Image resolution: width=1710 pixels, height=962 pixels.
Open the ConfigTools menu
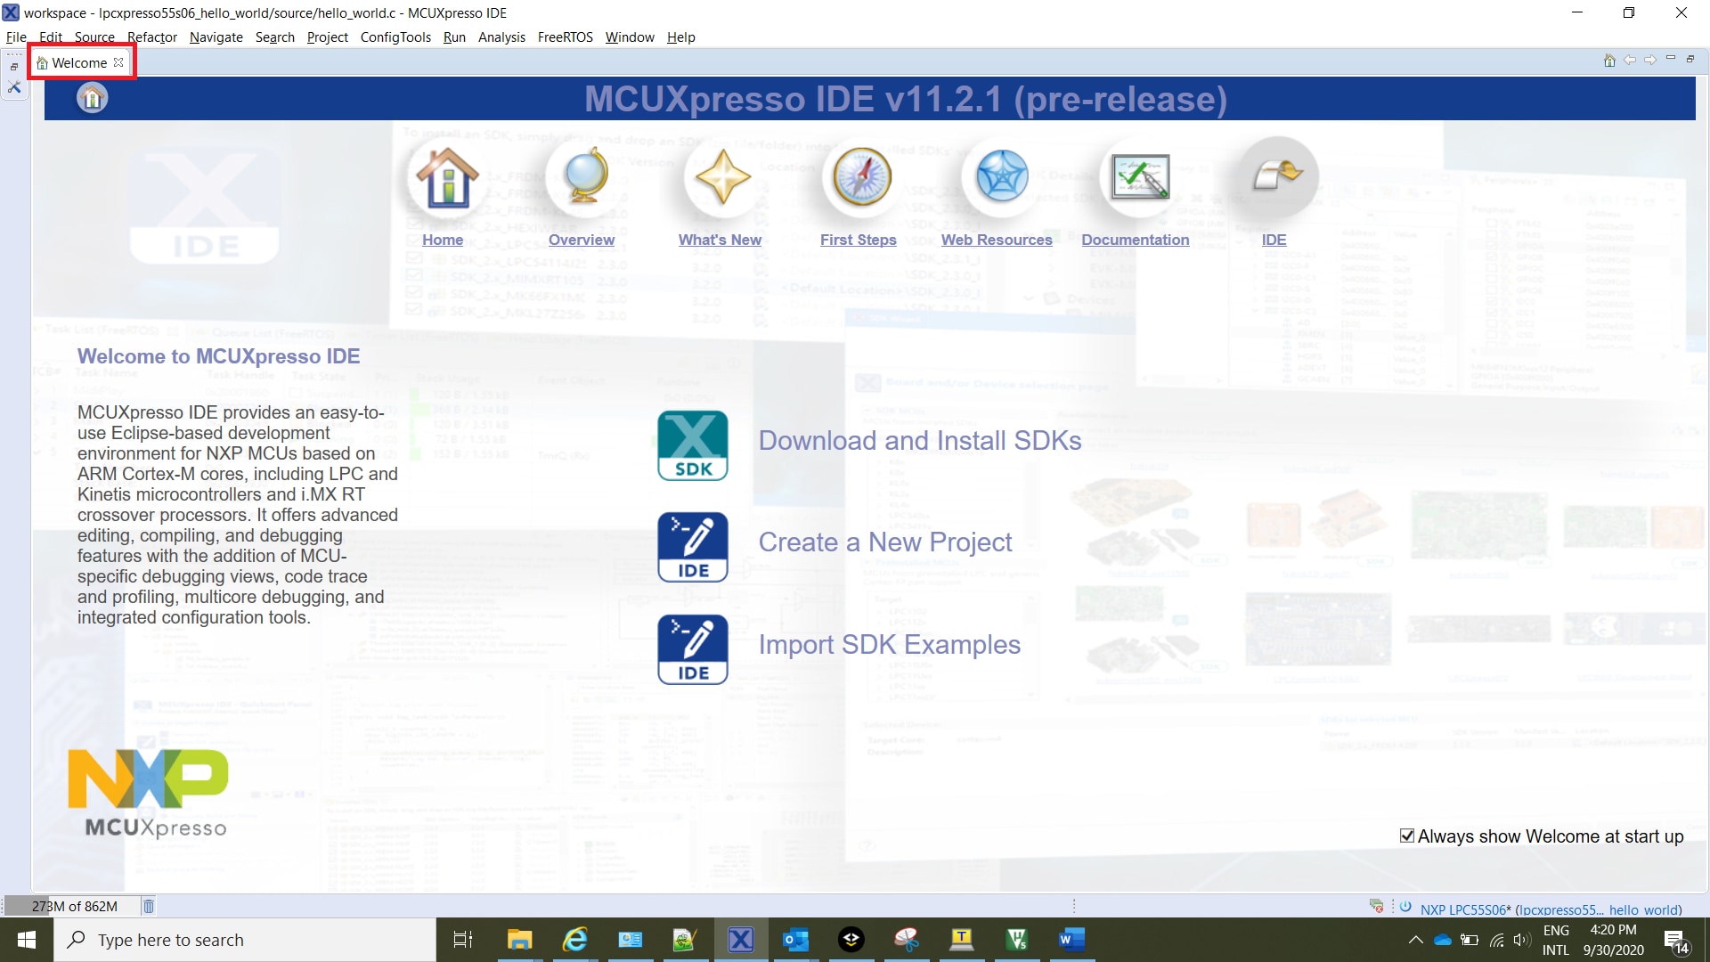(x=395, y=37)
